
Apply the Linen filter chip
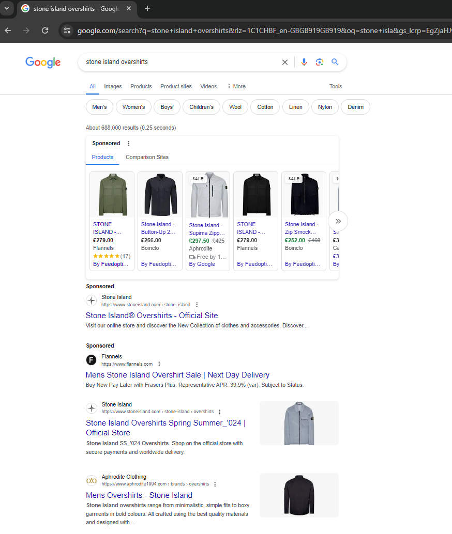pyautogui.click(x=295, y=107)
